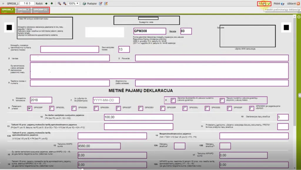The width and height of the screenshot is (301, 170).
Task: Go to next page with right green arrow
Action: point(46,4)
